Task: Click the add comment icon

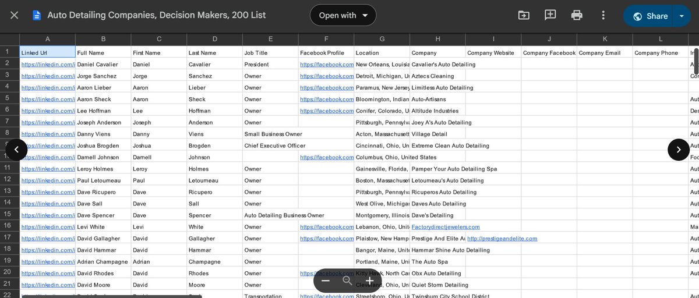Action: tap(550, 15)
